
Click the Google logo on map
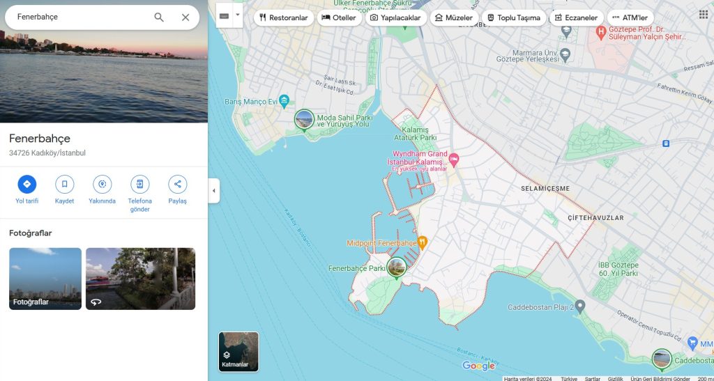478,366
